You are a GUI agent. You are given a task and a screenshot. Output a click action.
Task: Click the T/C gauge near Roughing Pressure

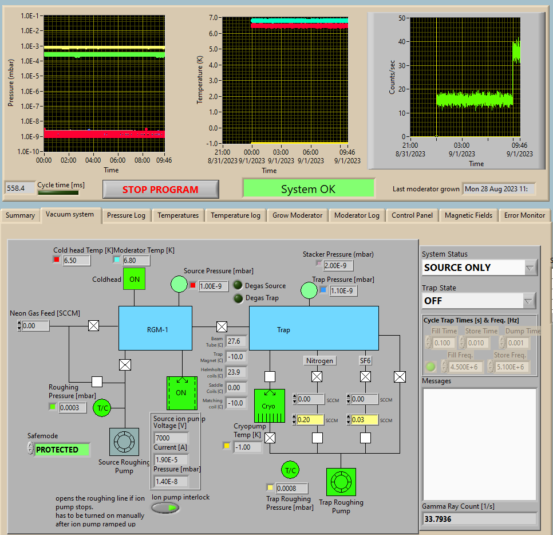pyautogui.click(x=102, y=407)
